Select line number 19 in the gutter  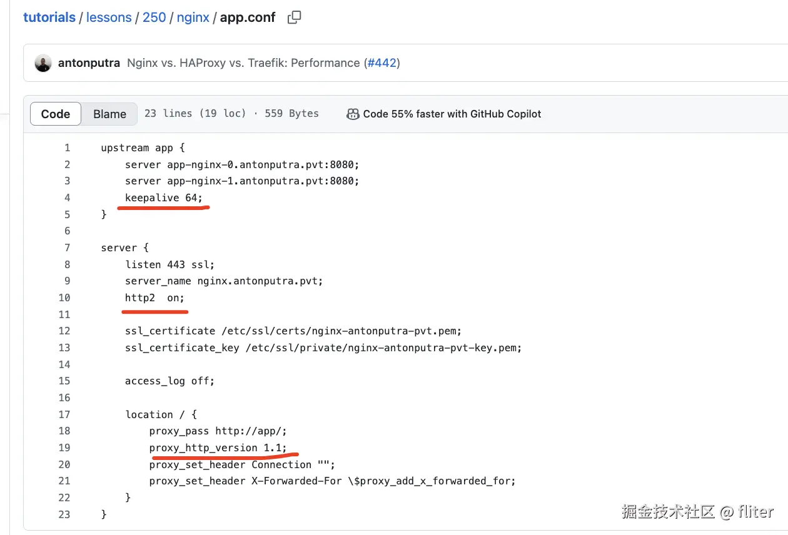(64, 448)
